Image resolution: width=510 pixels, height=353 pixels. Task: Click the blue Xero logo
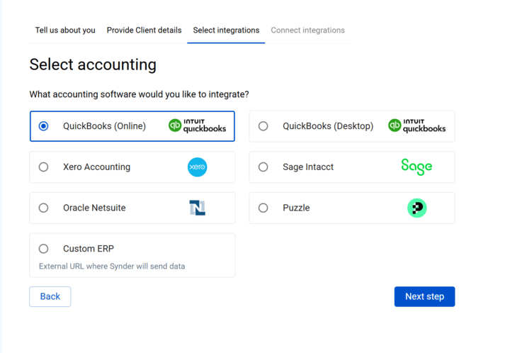pyautogui.click(x=198, y=167)
